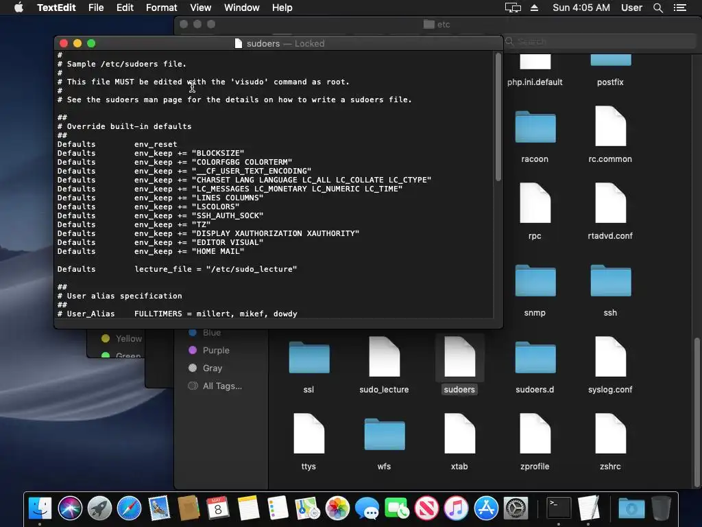Open Messages bubble icon in Dock
Screen dimensions: 702x527
coord(367,508)
